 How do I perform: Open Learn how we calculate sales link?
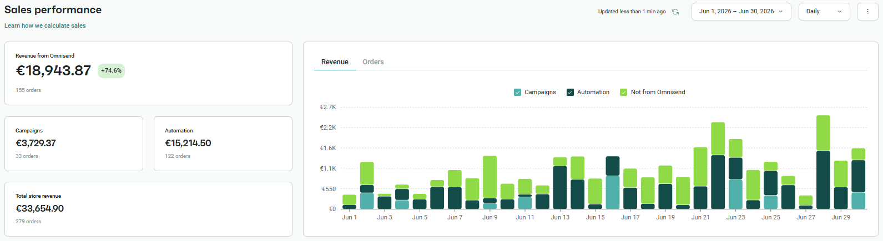tap(45, 25)
